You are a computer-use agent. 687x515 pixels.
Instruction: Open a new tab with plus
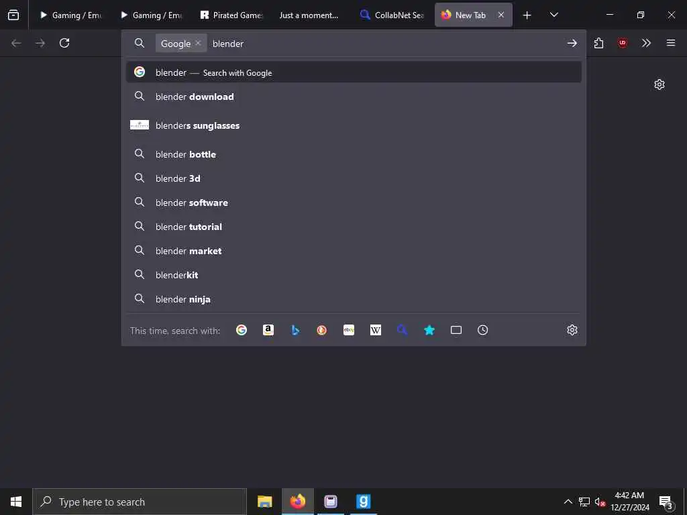pyautogui.click(x=527, y=15)
